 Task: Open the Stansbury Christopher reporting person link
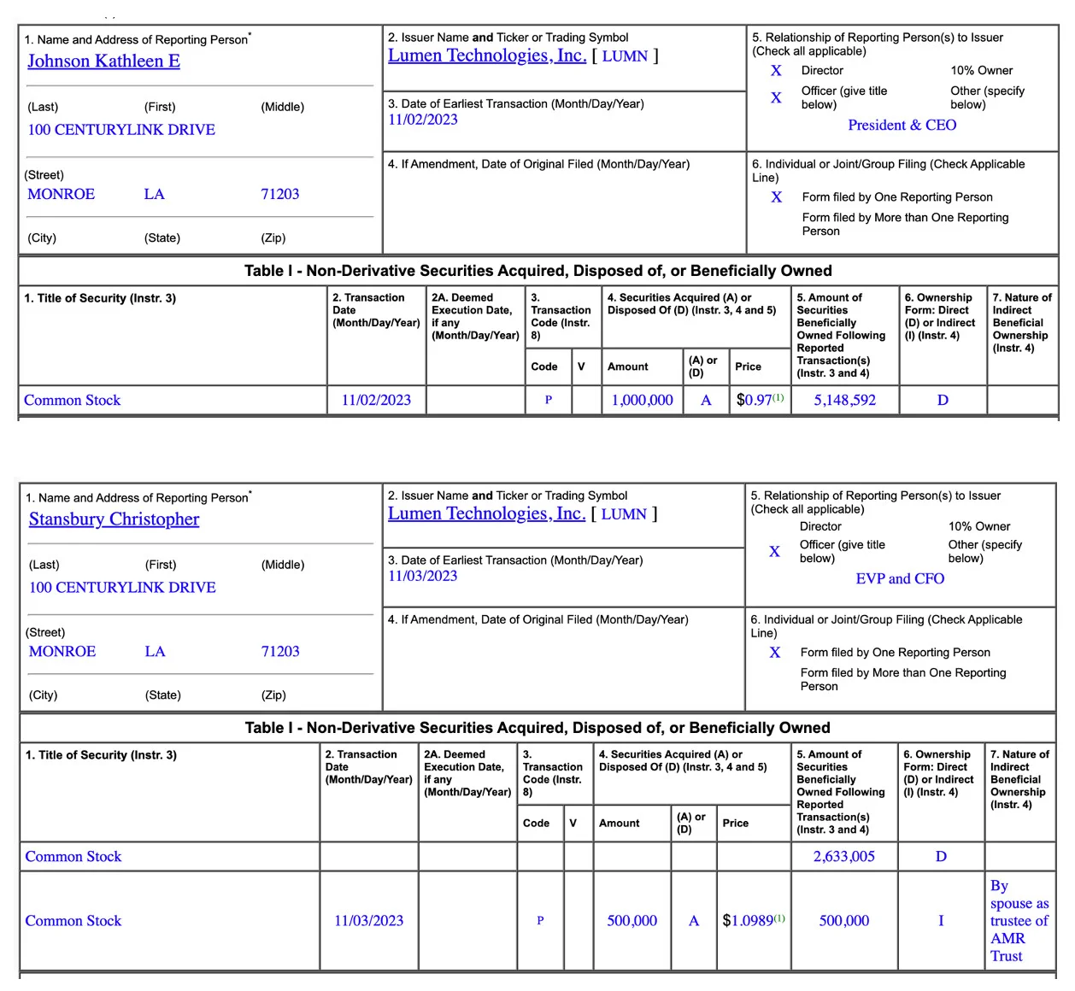[114, 519]
